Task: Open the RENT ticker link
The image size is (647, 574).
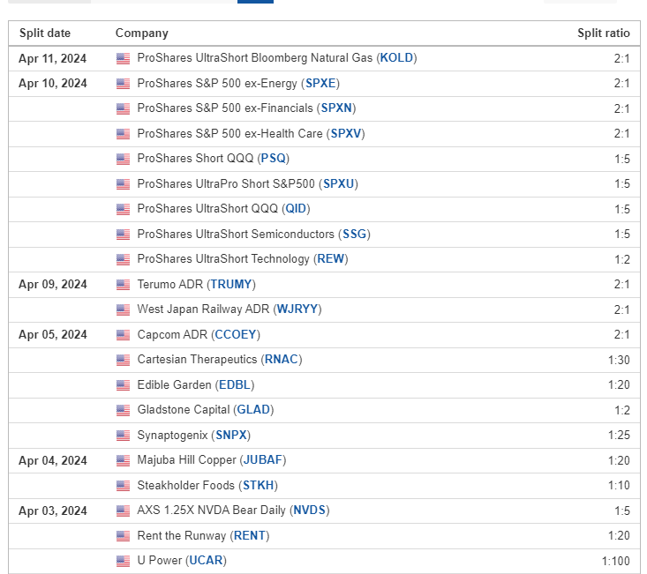Action: point(250,536)
